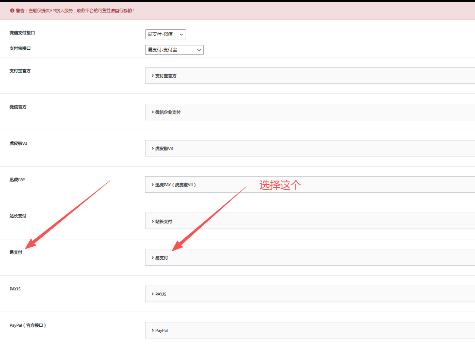This screenshot has height=347, width=475.
Task: Click the 微信官方 label on the left
Action: click(18, 107)
